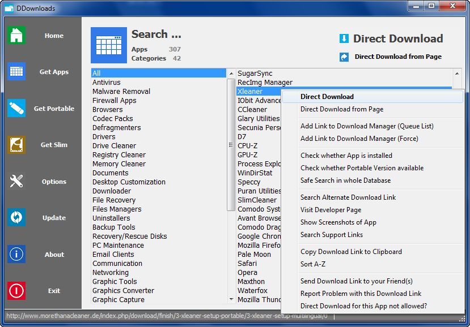Image resolution: width=470 pixels, height=327 pixels.
Task: Choose Copy Download Link to Clipboard
Action: pos(351,252)
